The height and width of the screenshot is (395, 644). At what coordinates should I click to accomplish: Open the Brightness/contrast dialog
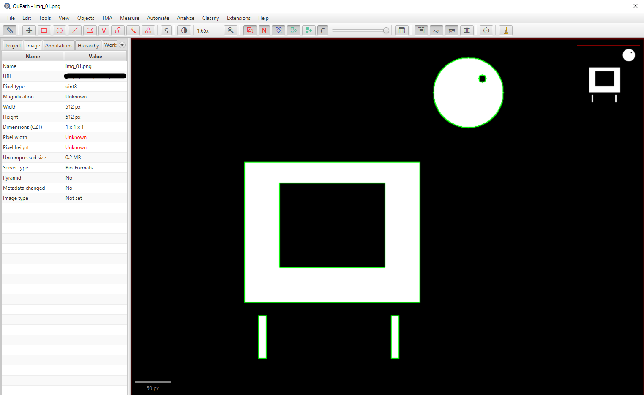tap(184, 30)
